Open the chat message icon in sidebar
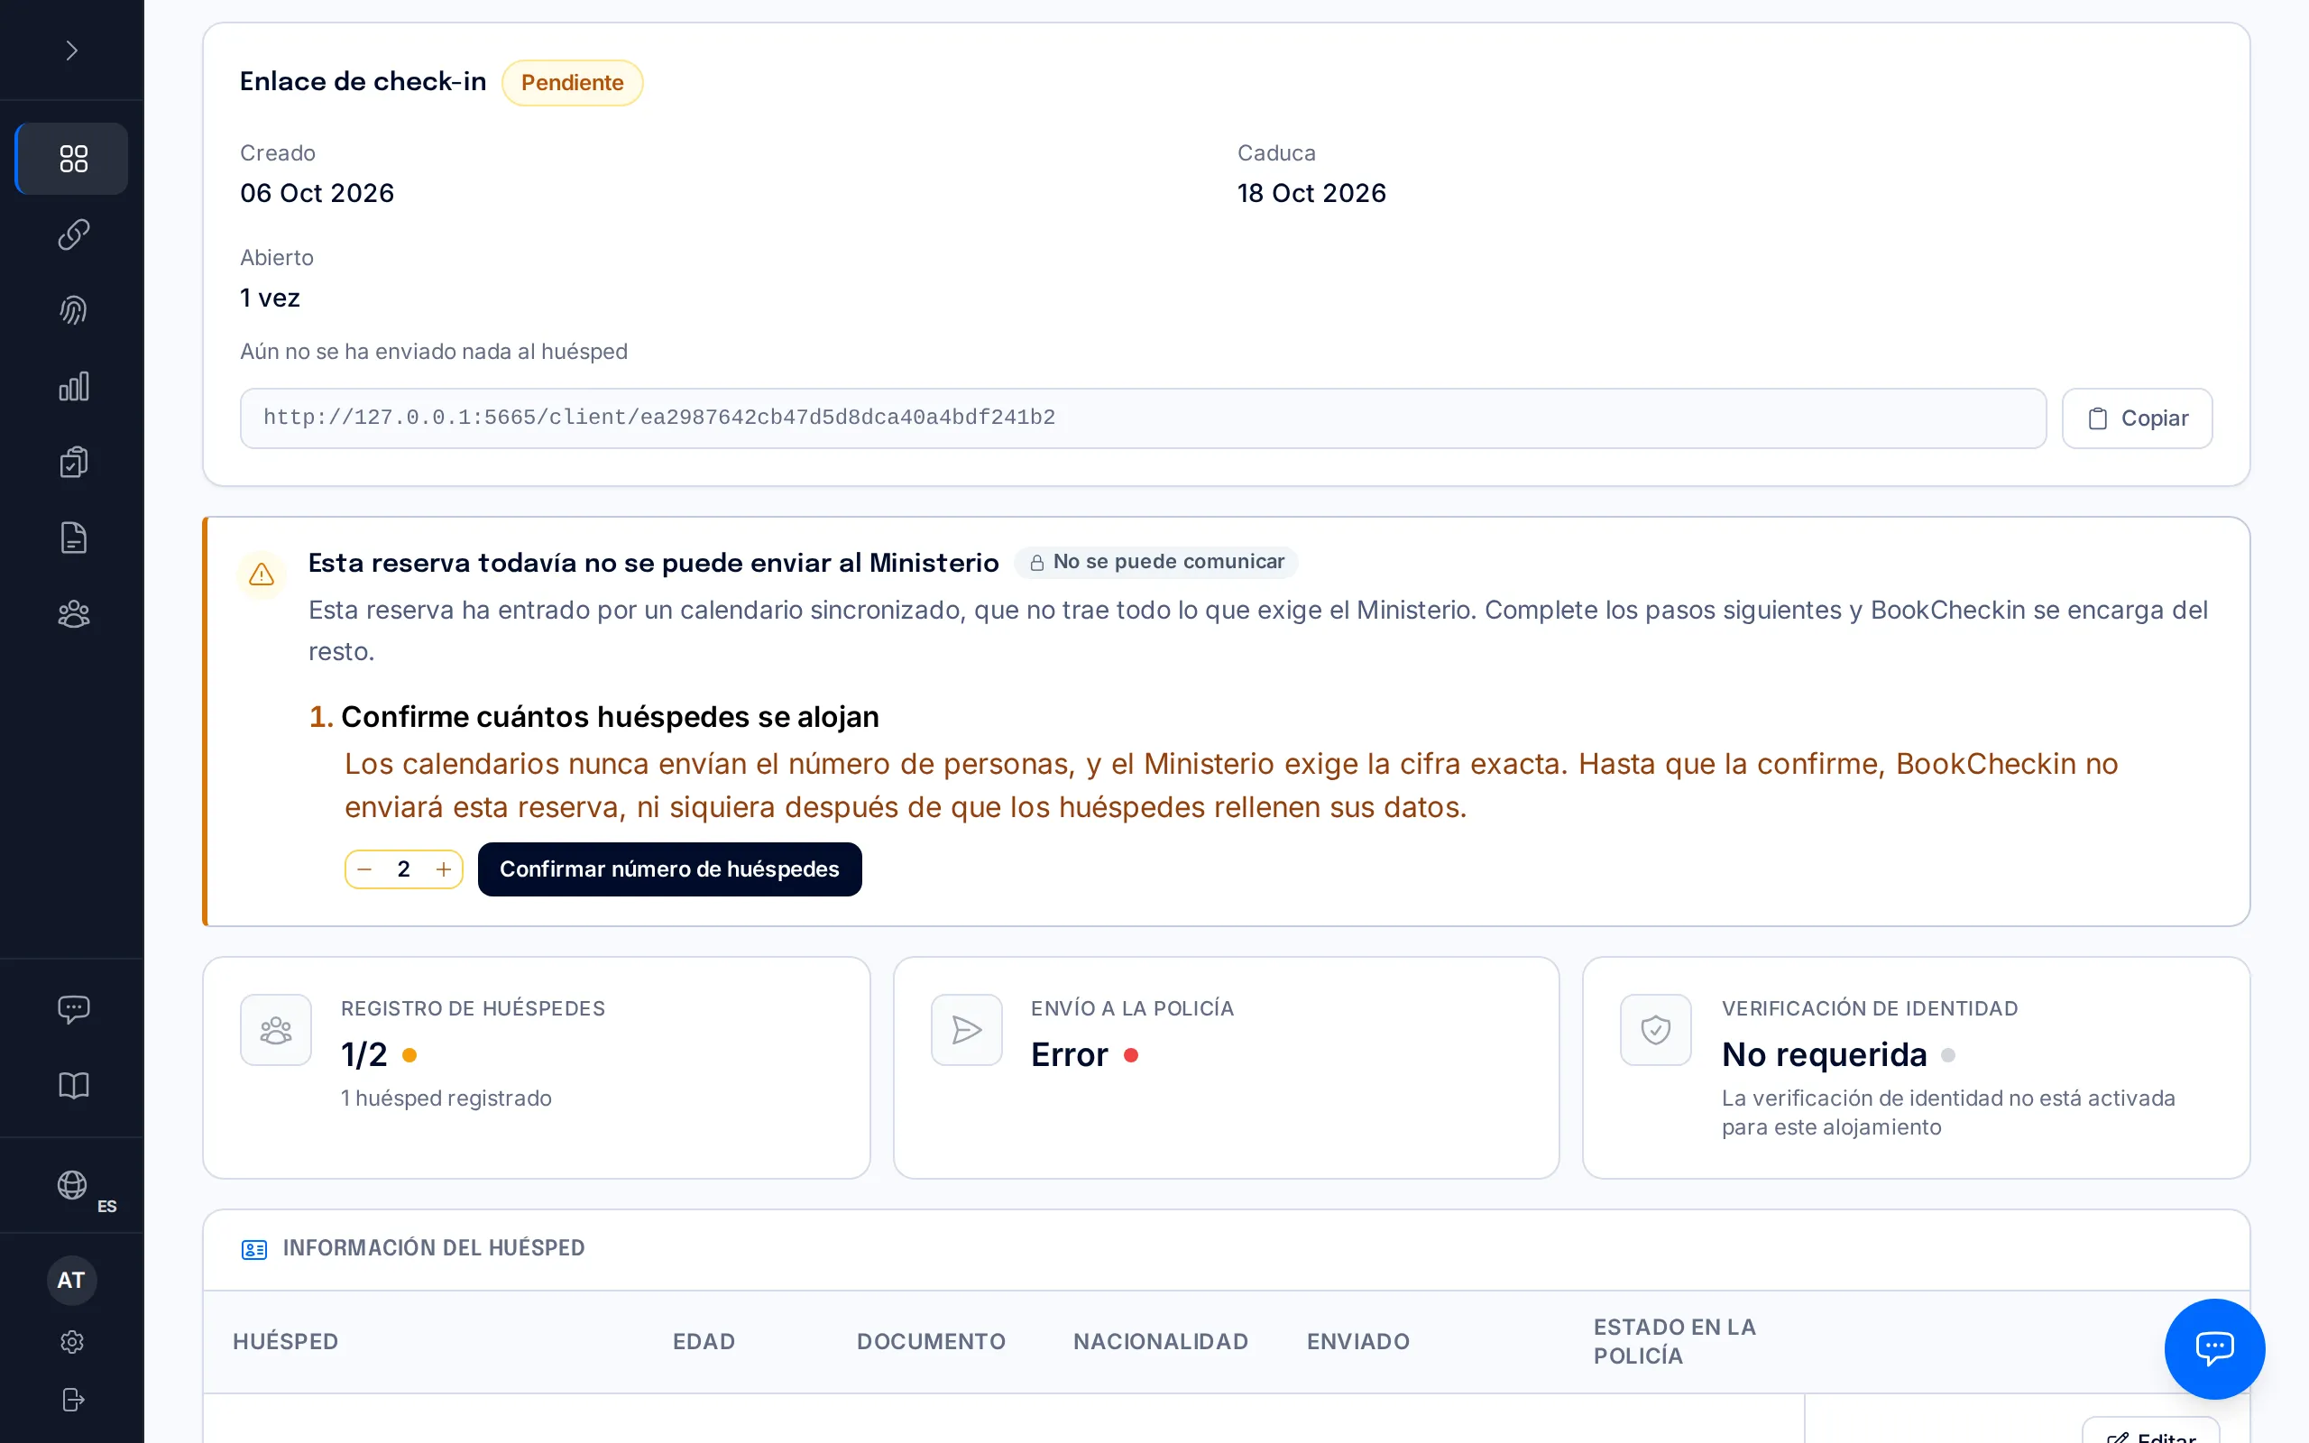The width and height of the screenshot is (2309, 1443). pos(73,1009)
